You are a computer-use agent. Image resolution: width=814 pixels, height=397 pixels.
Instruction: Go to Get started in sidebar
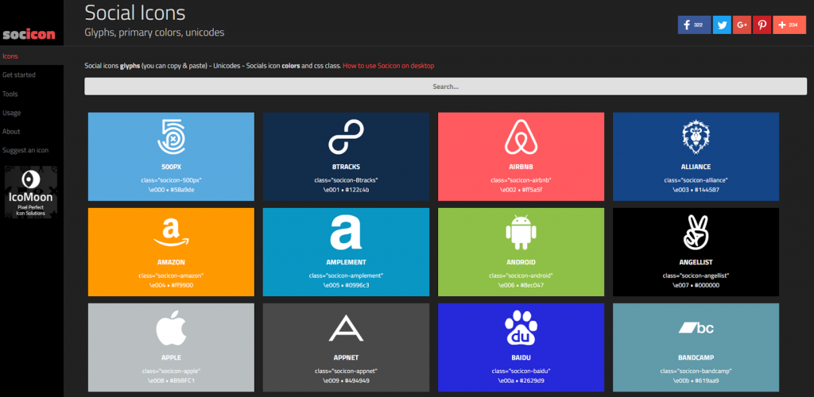pos(19,75)
